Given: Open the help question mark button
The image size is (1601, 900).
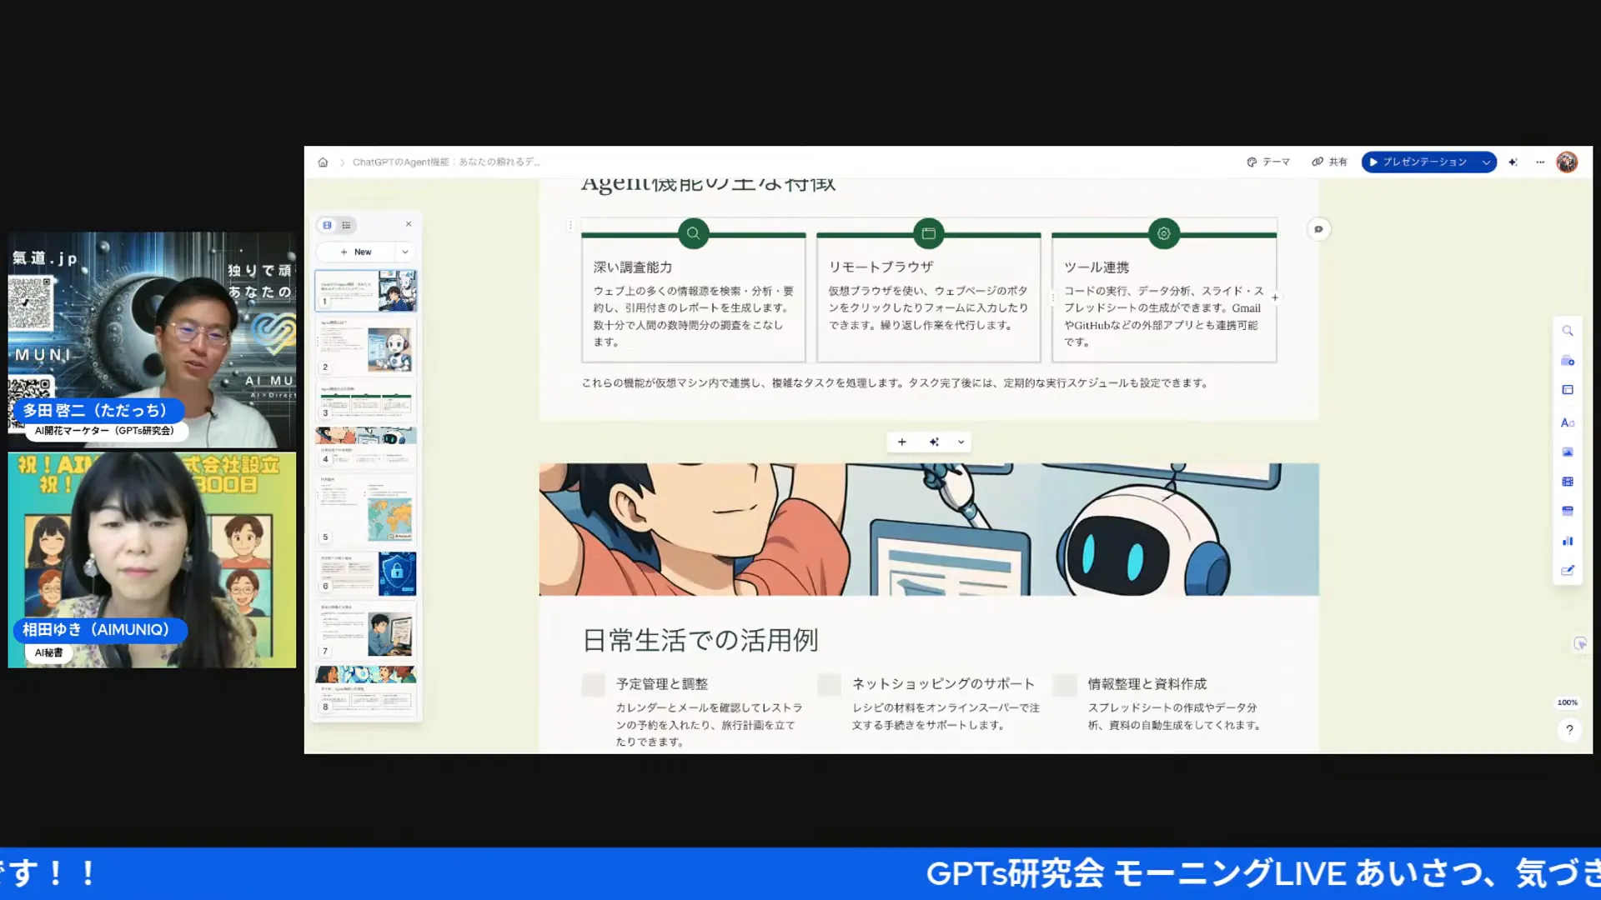Looking at the screenshot, I should click(1569, 730).
